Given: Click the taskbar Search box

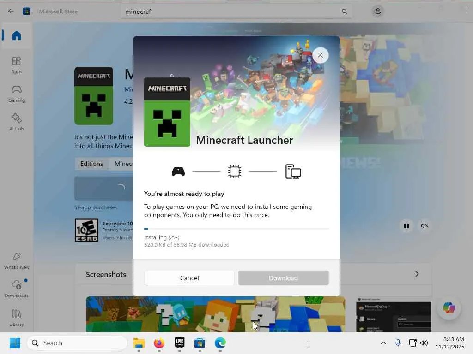Looking at the screenshot, I should (x=77, y=343).
